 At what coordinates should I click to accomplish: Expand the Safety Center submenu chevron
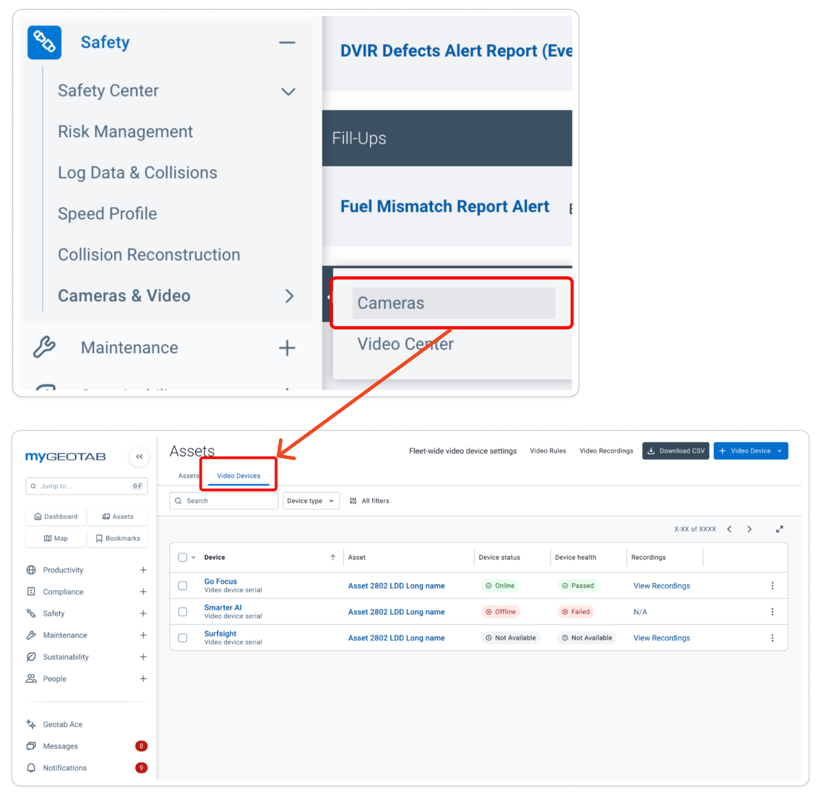point(288,91)
